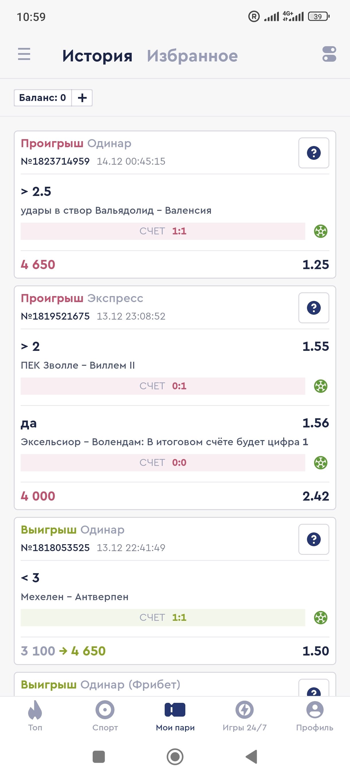Open help for bet №1818053525
Image resolution: width=350 pixels, height=778 pixels.
tap(314, 539)
